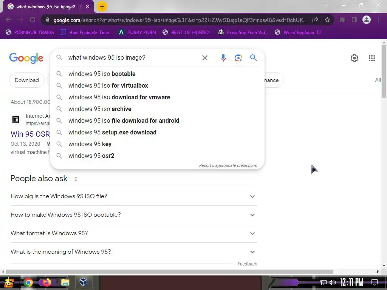Screen dimensions: 387x290
Task: Open a new tab with the plus button
Action: pos(102,6)
